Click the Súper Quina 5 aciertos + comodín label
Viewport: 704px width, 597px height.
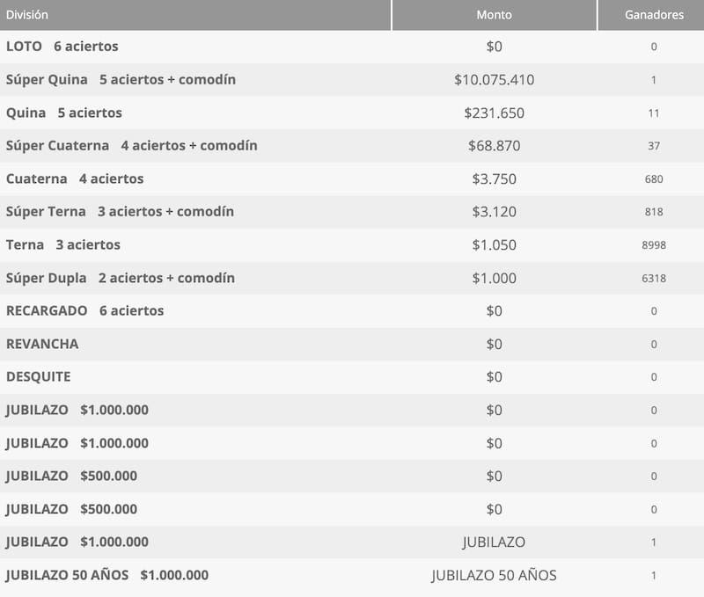click(121, 80)
